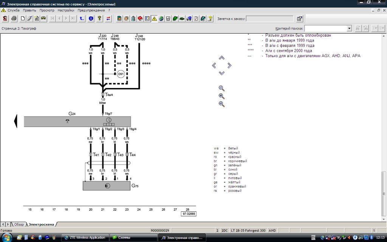Click the 'ws = белый' colour legend entry
This screenshot has width=387, height=242.
click(226, 148)
